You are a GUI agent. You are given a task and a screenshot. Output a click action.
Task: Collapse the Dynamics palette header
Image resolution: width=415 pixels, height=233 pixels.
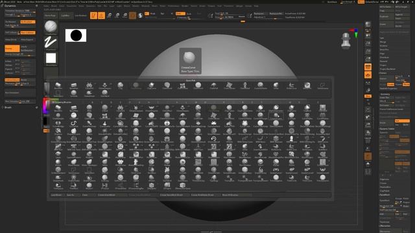pyautogui.click(x=10, y=6)
